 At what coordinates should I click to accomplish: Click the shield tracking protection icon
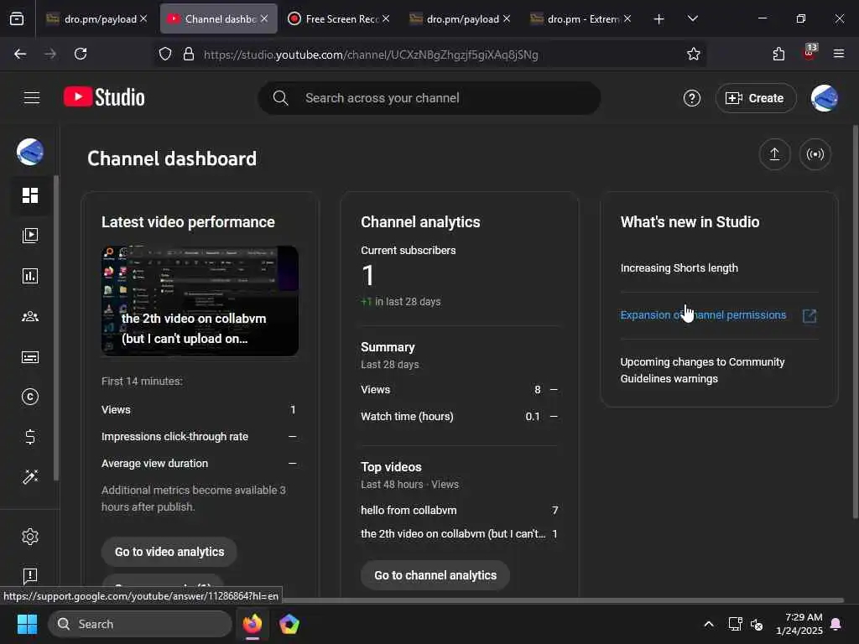point(165,54)
